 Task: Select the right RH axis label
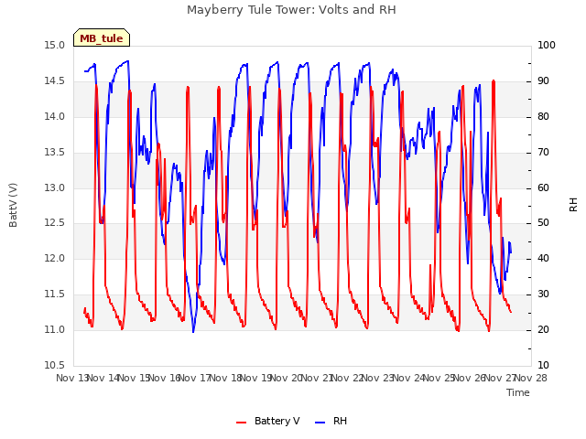pyautogui.click(x=573, y=205)
